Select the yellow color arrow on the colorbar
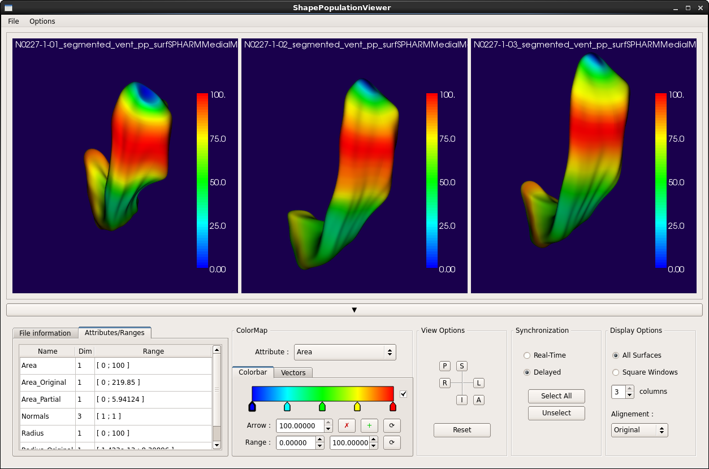Screen dimensions: 709x469 point(357,406)
